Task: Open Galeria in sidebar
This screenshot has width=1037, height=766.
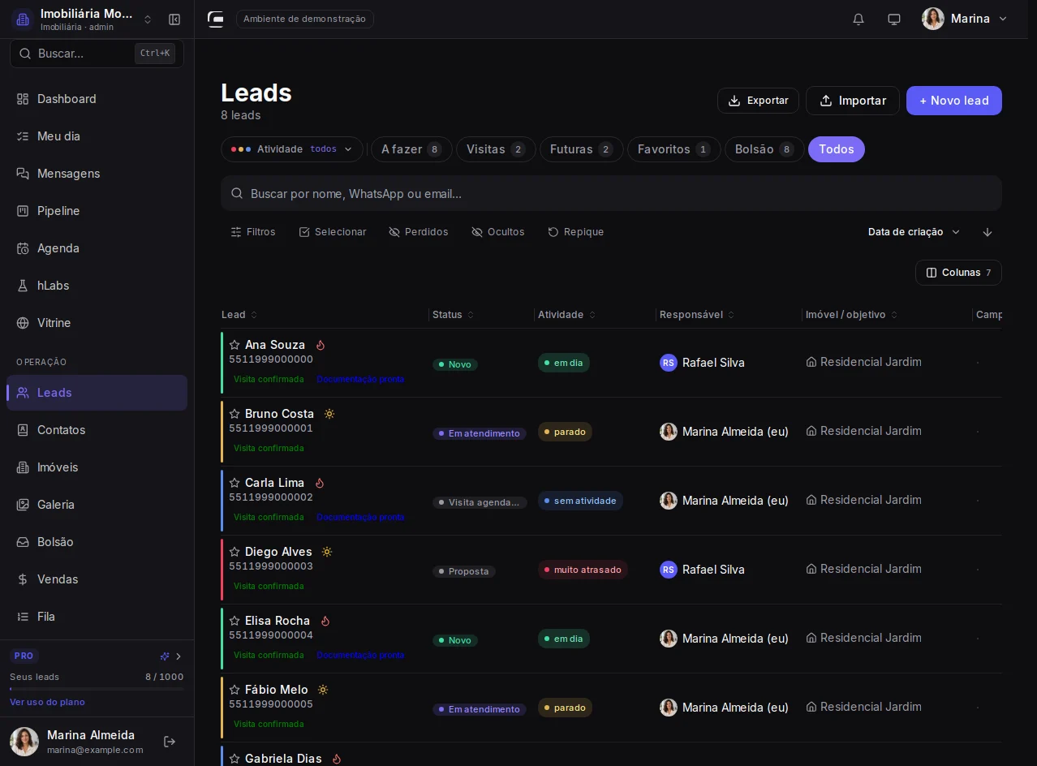Action: tap(97, 505)
